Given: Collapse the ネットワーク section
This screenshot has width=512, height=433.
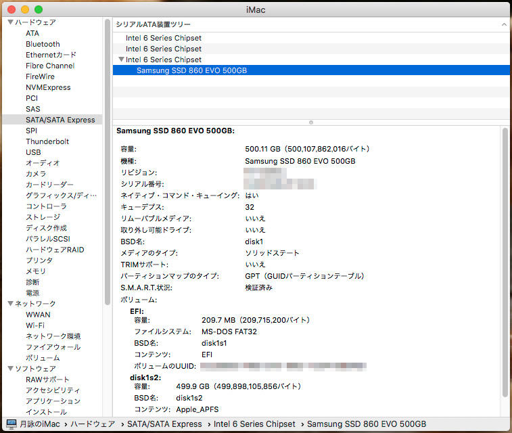Looking at the screenshot, I should click(10, 304).
